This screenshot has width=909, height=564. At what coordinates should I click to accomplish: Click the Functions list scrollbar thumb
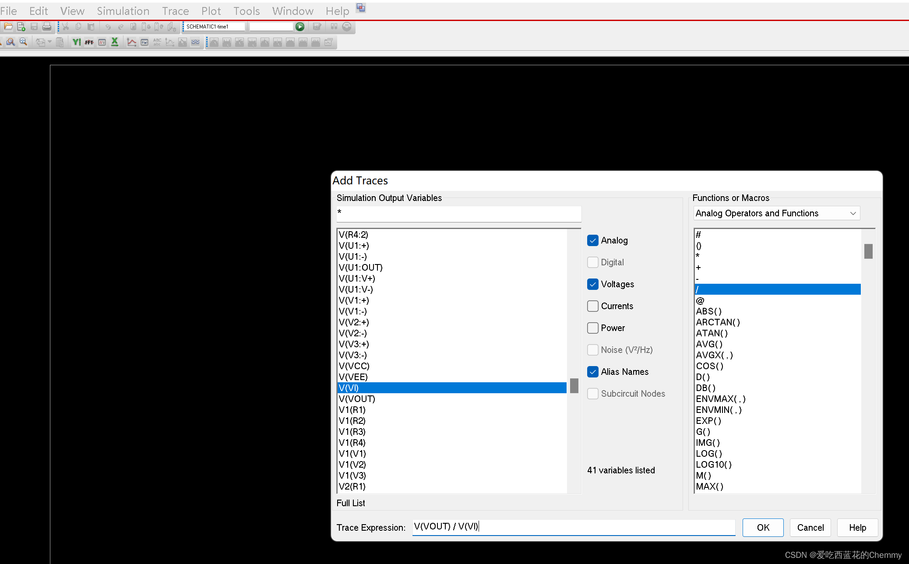pos(868,251)
